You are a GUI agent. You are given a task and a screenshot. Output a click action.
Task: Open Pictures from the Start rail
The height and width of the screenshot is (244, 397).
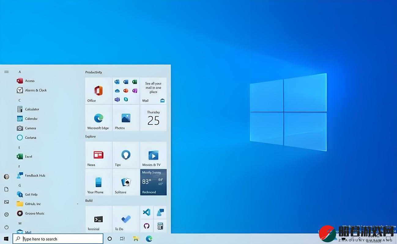click(x=6, y=202)
